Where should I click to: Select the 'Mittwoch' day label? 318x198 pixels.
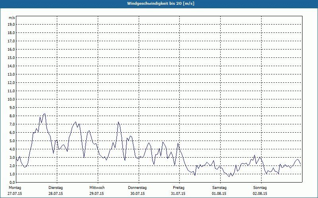pyautogui.click(x=97, y=188)
